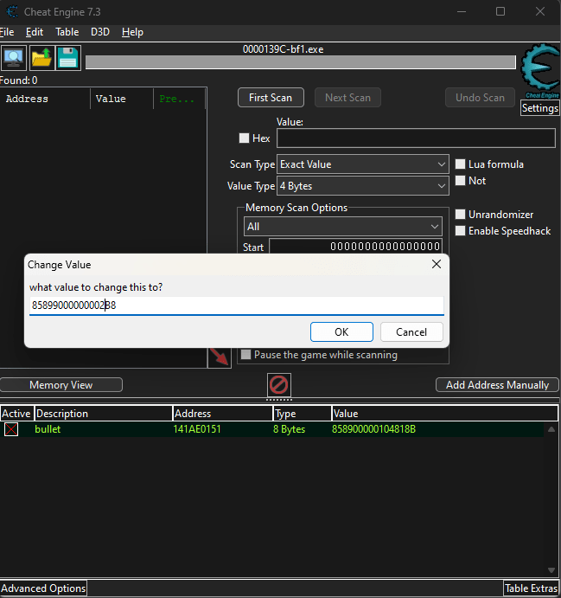Image resolution: width=561 pixels, height=598 pixels.
Task: Open Advanced Options
Action: (x=43, y=588)
